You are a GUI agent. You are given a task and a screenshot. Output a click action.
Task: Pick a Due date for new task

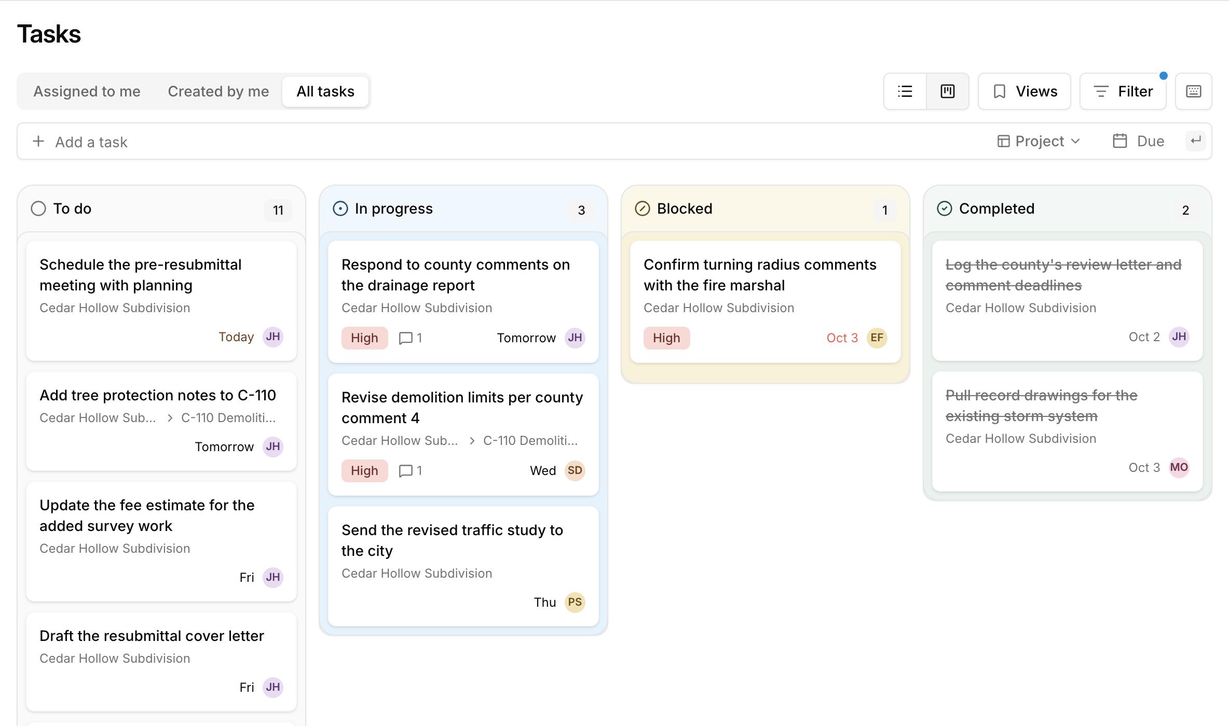[1139, 141]
